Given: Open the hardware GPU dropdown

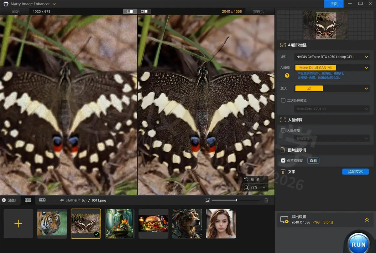Looking at the screenshot, I should (x=332, y=57).
